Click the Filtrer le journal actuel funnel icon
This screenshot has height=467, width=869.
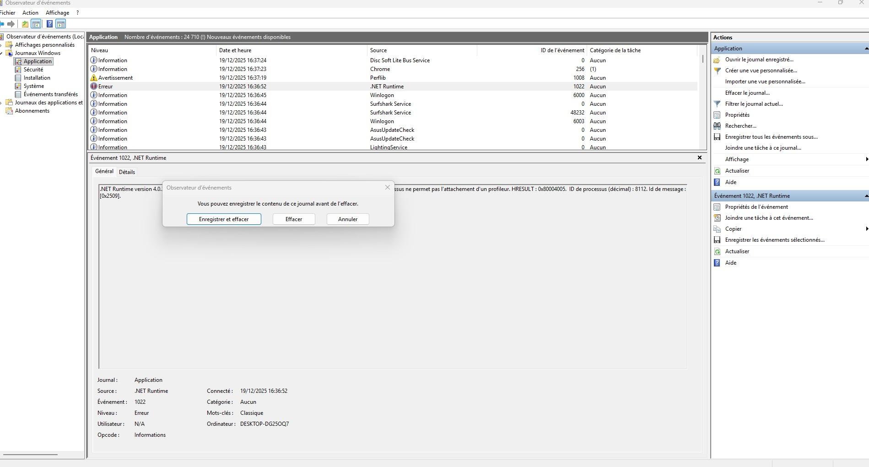(x=717, y=104)
